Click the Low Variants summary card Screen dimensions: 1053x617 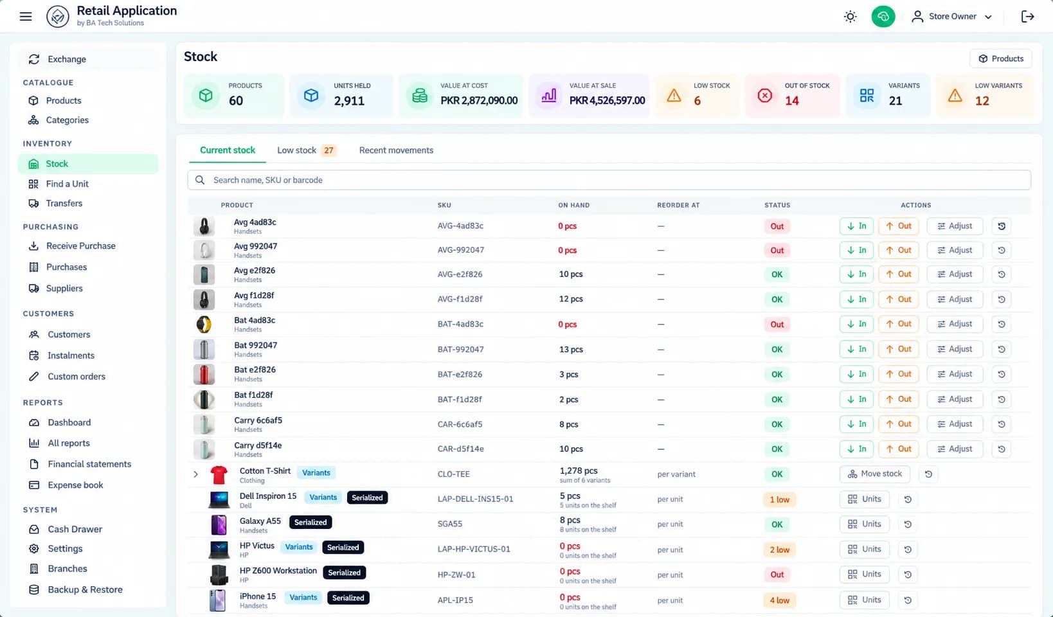[985, 96]
